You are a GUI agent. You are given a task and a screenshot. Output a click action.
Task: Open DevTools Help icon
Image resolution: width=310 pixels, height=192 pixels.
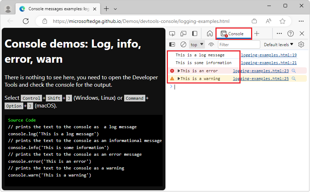291,33
